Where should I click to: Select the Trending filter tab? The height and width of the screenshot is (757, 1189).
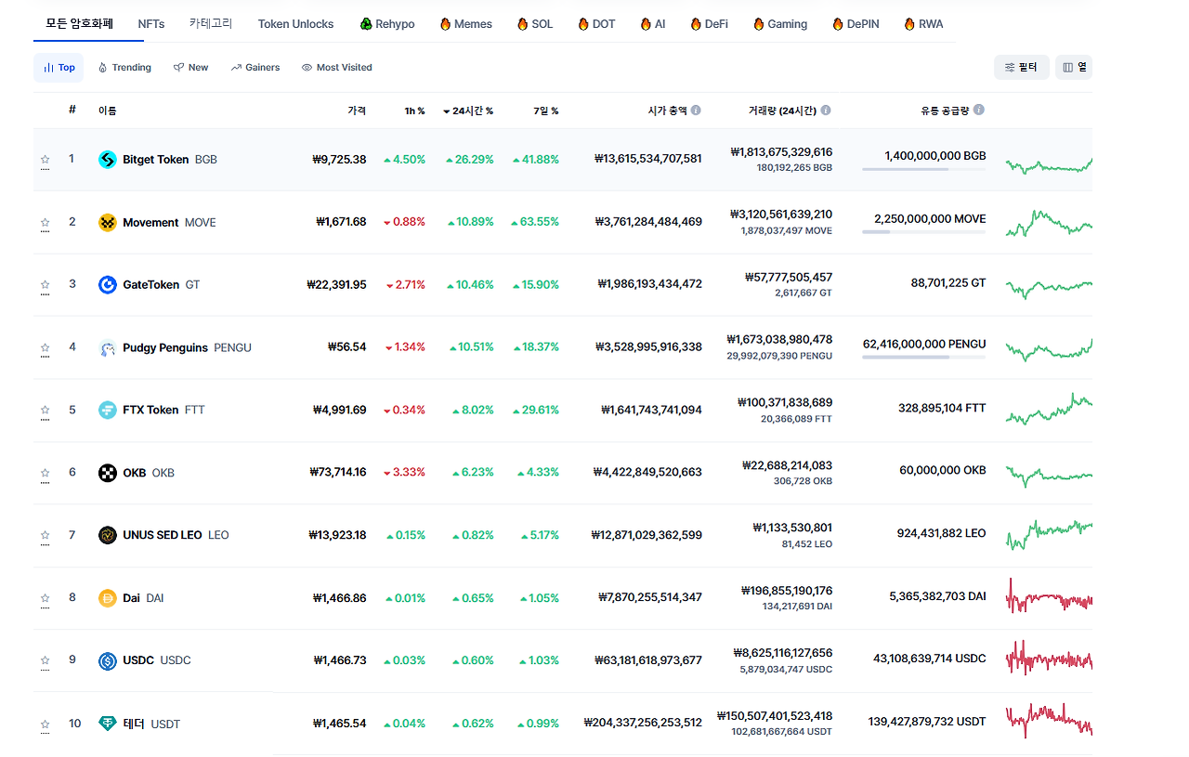tap(124, 67)
